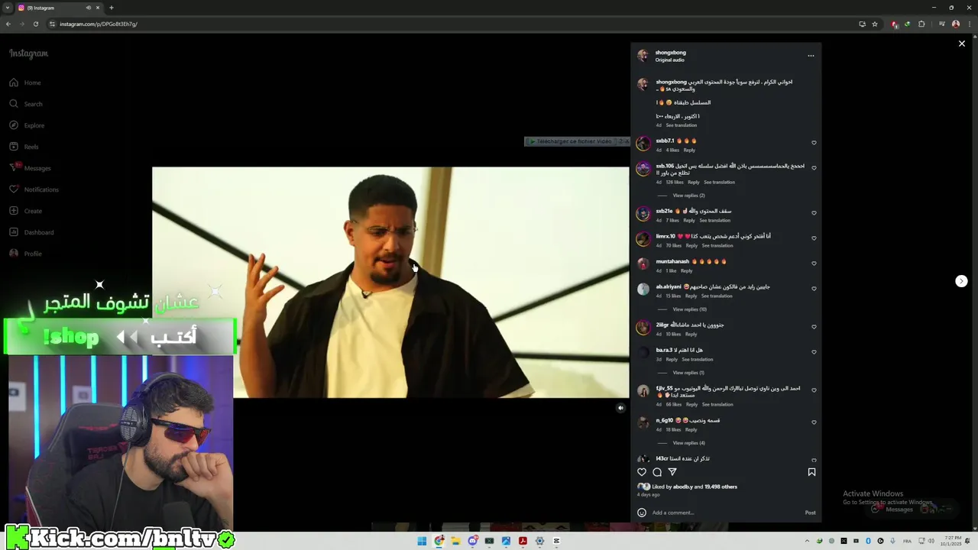Open Notifications in the sidebar

coord(34,189)
